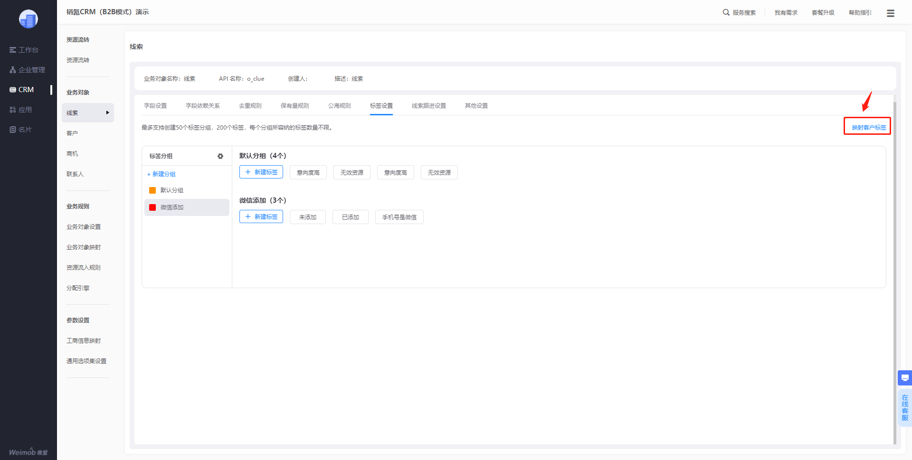Click + 新建分组 link

tap(161, 174)
